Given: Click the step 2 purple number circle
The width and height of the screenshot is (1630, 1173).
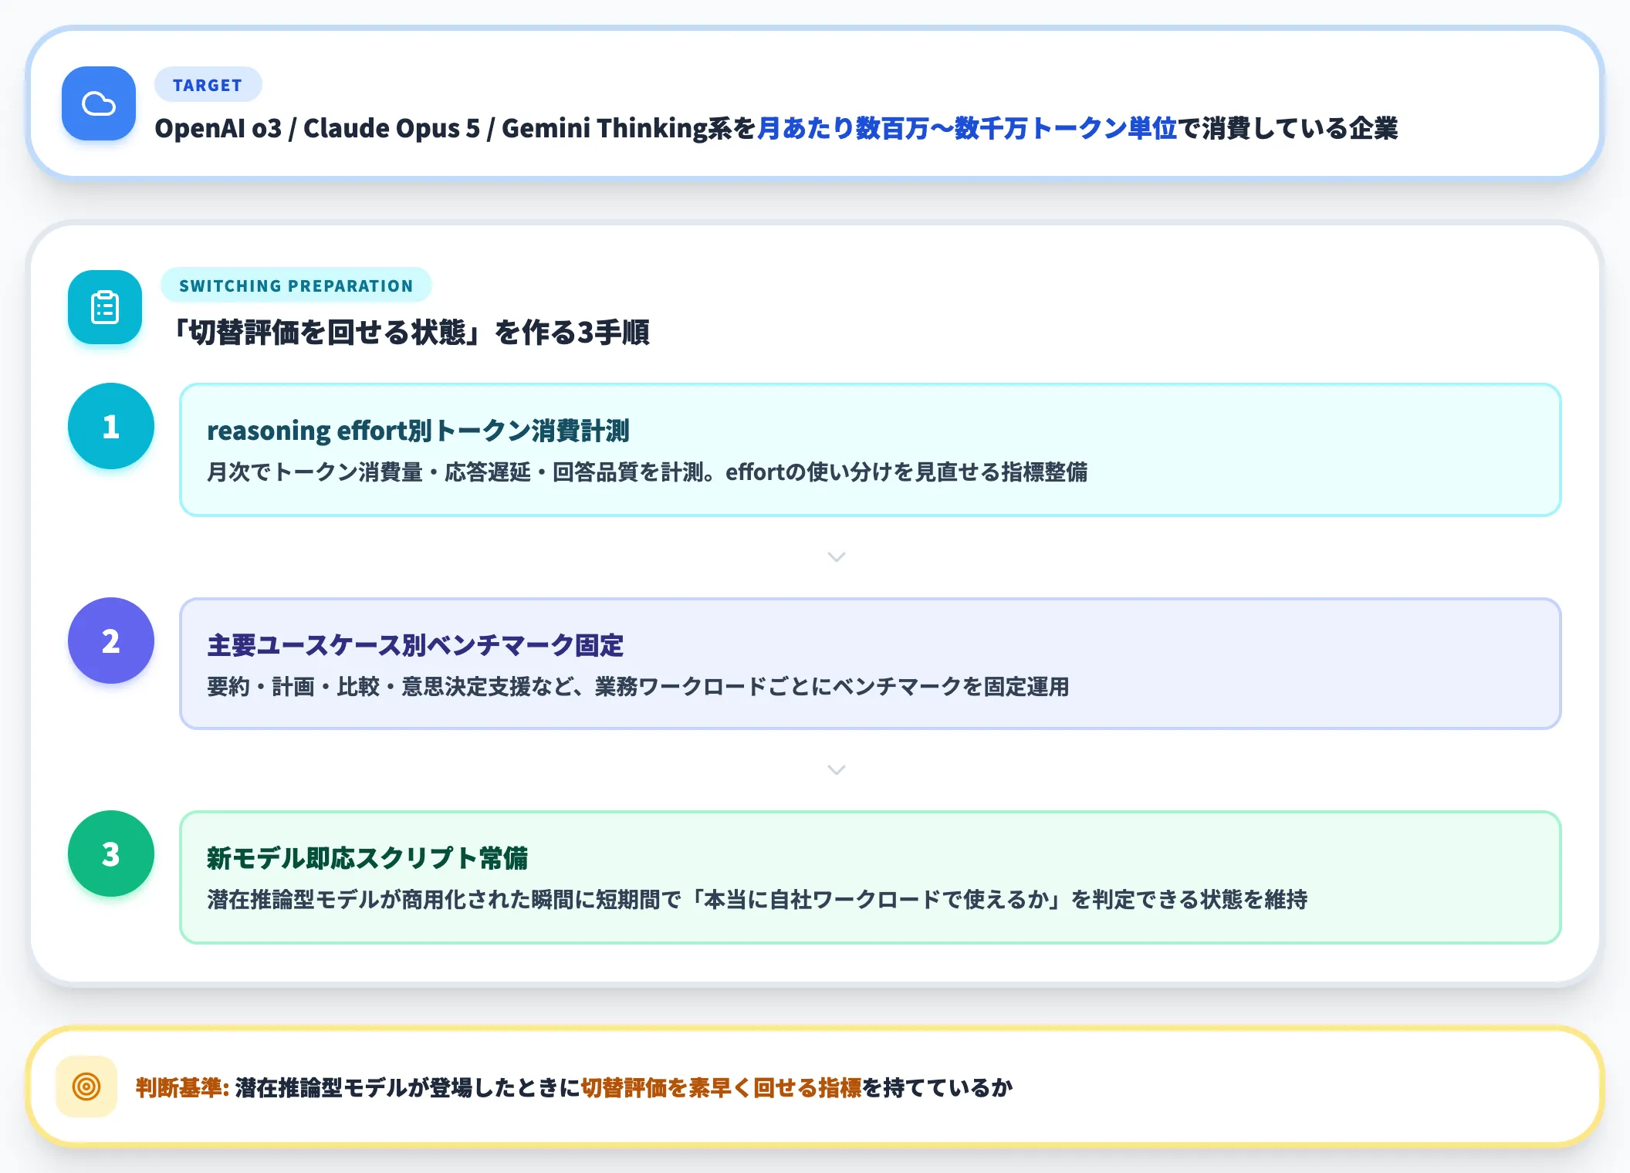Looking at the screenshot, I should click(111, 641).
